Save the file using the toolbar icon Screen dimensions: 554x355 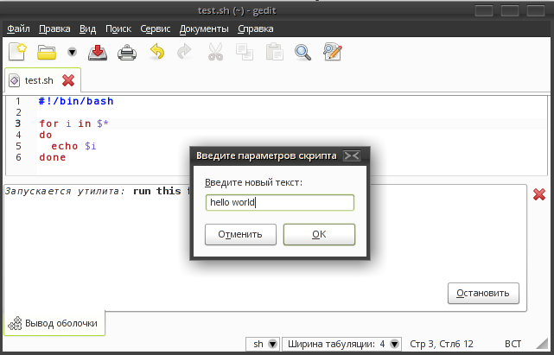click(99, 53)
